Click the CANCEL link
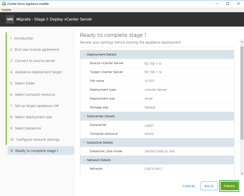 coord(189,186)
